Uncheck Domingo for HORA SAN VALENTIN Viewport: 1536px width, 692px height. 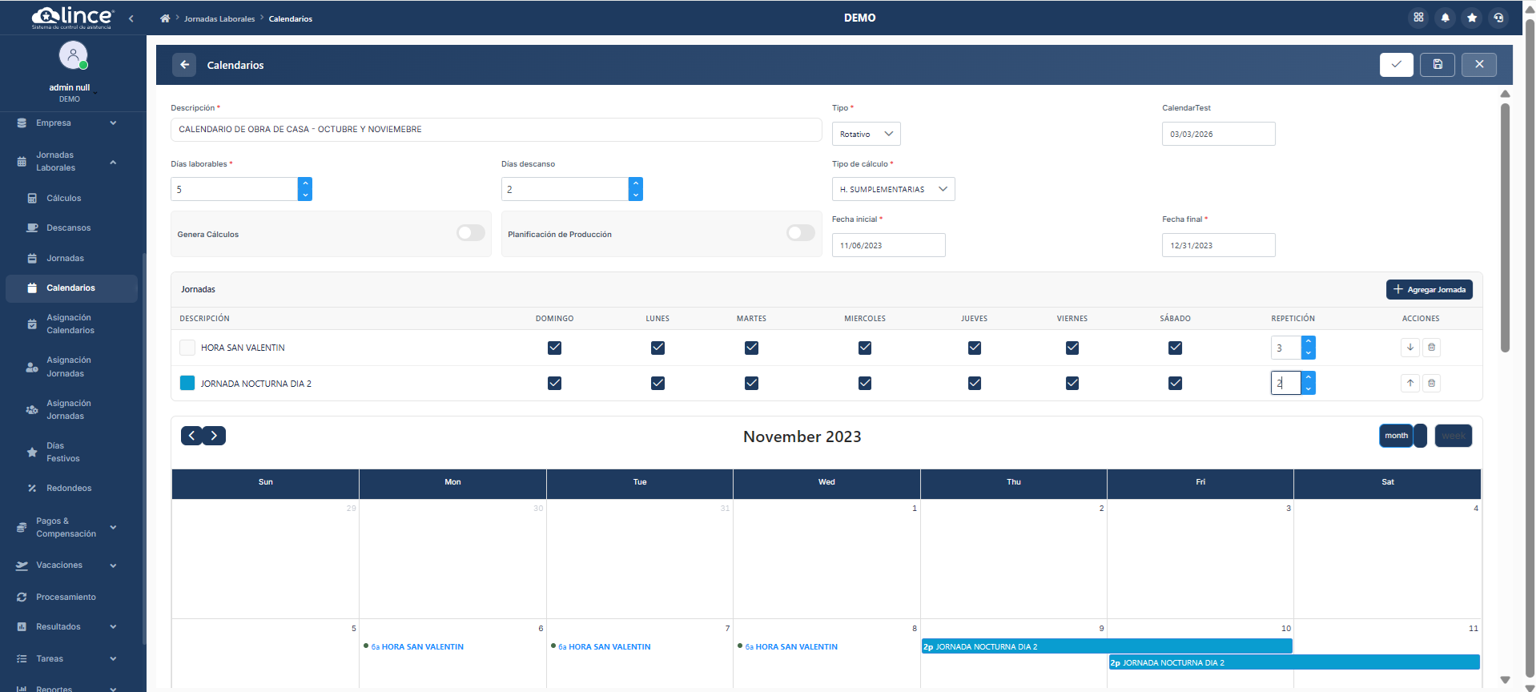click(554, 348)
